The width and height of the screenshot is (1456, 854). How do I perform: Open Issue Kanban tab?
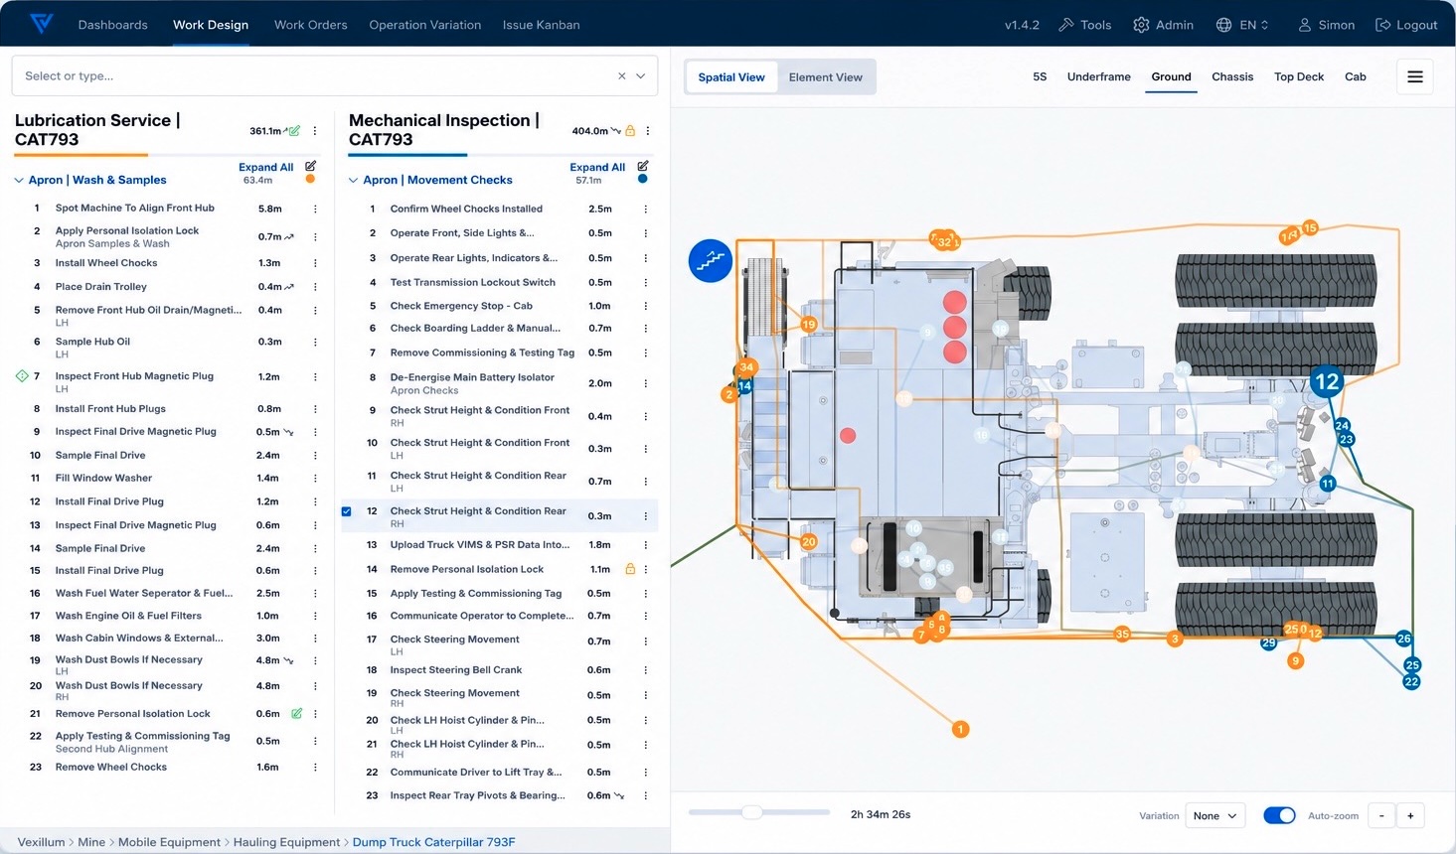click(541, 25)
